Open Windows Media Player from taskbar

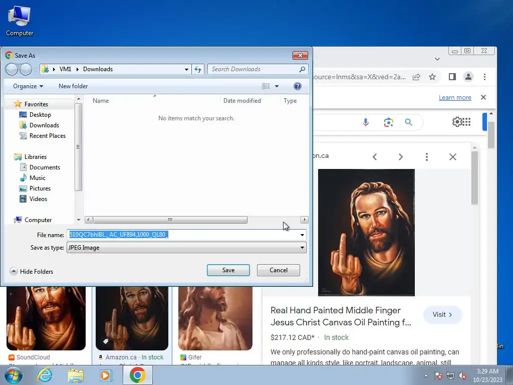[x=106, y=375]
